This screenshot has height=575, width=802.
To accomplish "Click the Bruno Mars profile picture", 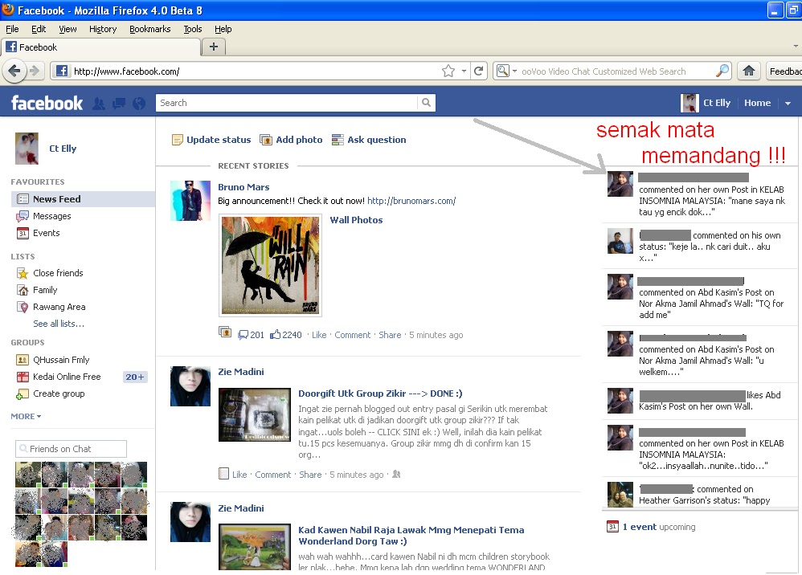I will click(x=190, y=200).
